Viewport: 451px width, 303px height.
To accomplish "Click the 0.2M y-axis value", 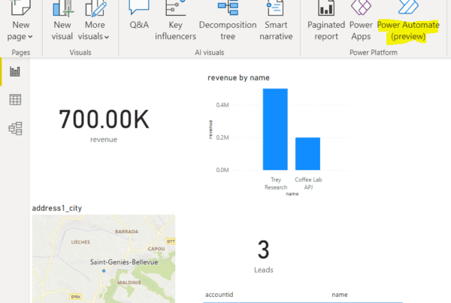I will tap(222, 138).
